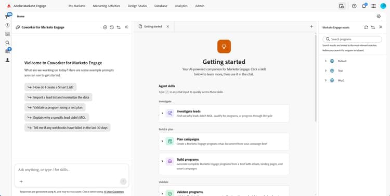The height and width of the screenshot is (196, 390).
Task: Open the Marketing Activities menu
Action: click(x=107, y=6)
